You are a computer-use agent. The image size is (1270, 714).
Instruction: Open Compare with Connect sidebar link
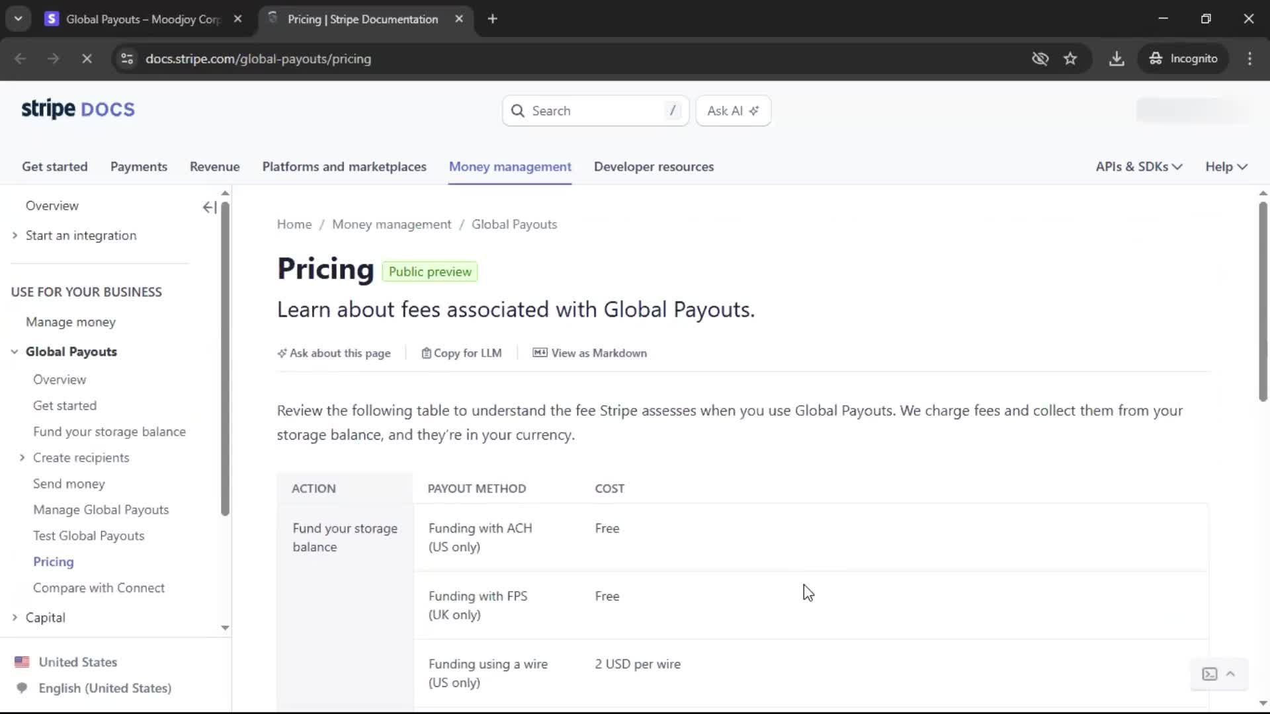tap(99, 588)
